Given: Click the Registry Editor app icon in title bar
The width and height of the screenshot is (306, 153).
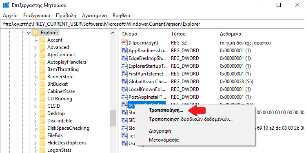Looking at the screenshot, I should tap(6, 5).
